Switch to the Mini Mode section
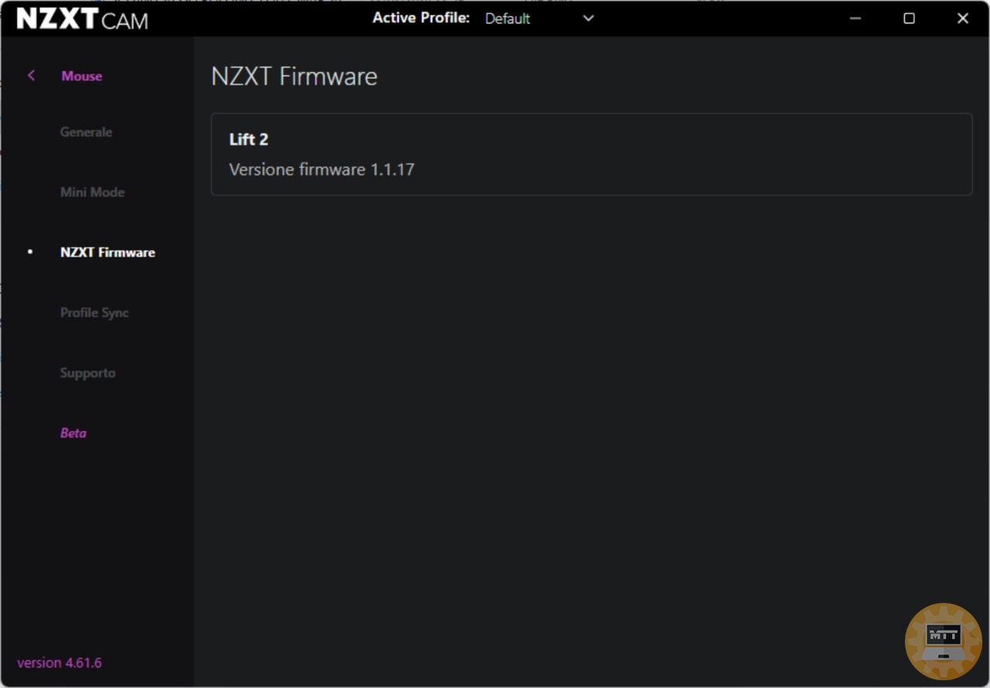Screen dimensions: 990x688 (92, 192)
